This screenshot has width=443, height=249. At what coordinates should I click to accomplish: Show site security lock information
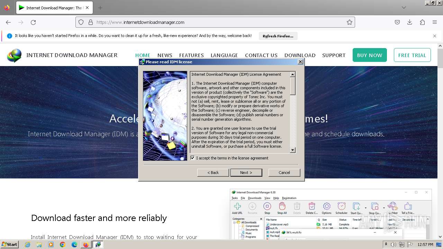91,22
